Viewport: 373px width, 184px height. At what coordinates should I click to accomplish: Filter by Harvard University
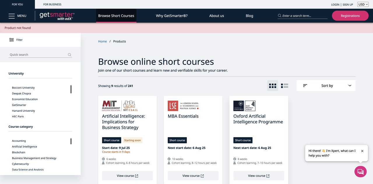pos(23,111)
